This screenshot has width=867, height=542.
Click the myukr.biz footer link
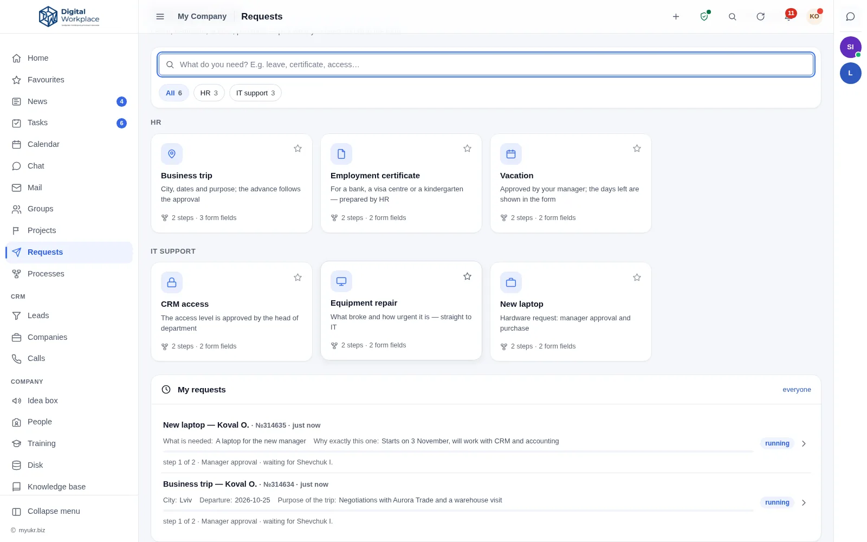[x=32, y=530]
